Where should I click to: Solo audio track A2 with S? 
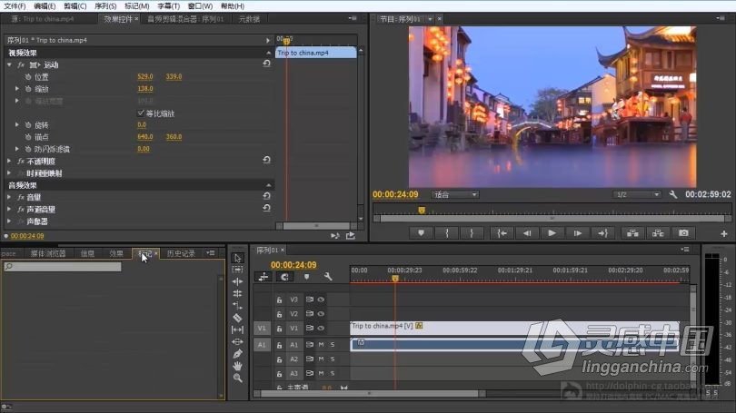coord(333,359)
